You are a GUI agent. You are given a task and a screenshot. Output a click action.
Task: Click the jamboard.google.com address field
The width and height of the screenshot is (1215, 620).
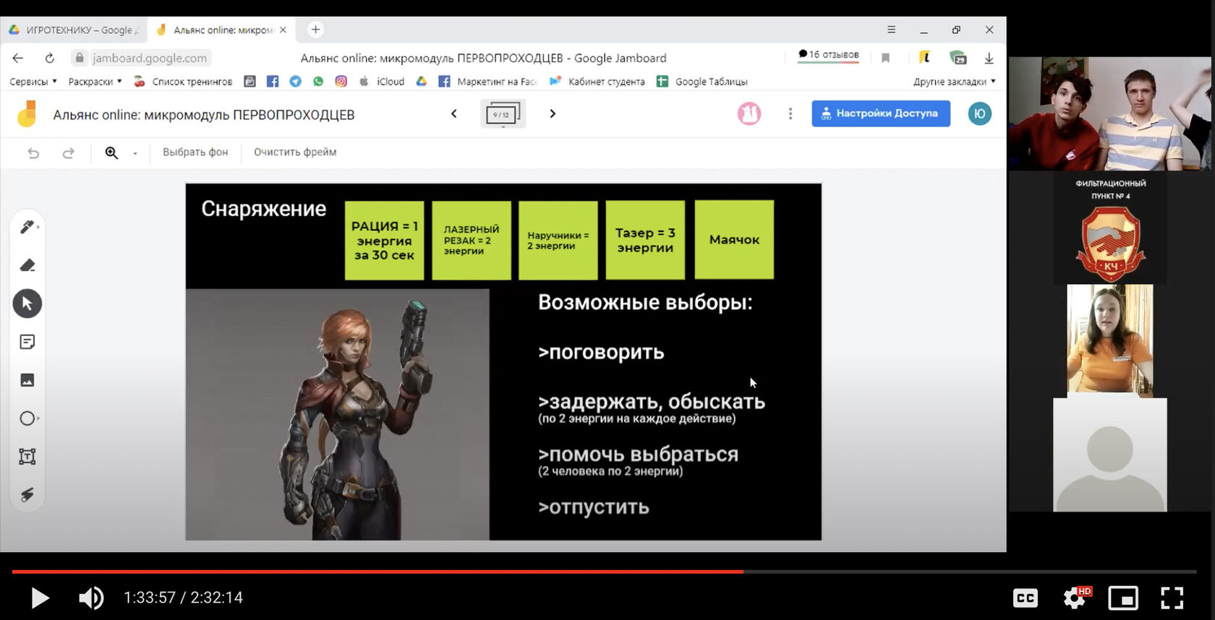pos(150,58)
